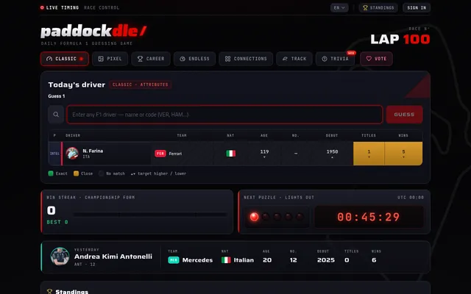
Task: Click the DRIVER column header
Action: tap(73, 135)
